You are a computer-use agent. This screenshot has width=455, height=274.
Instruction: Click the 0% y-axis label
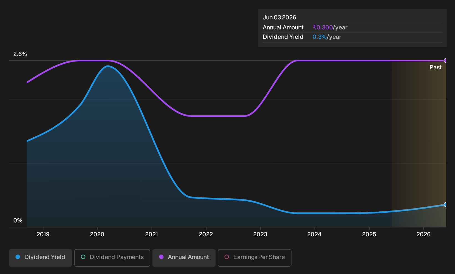[18, 220]
